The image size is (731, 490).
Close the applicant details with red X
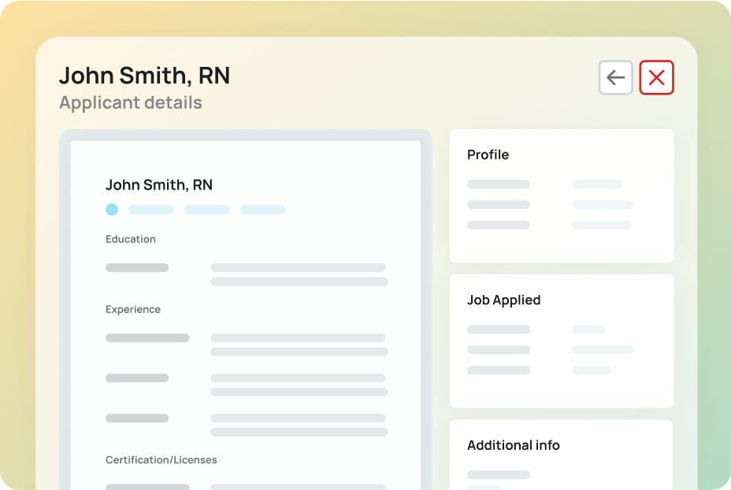656,78
